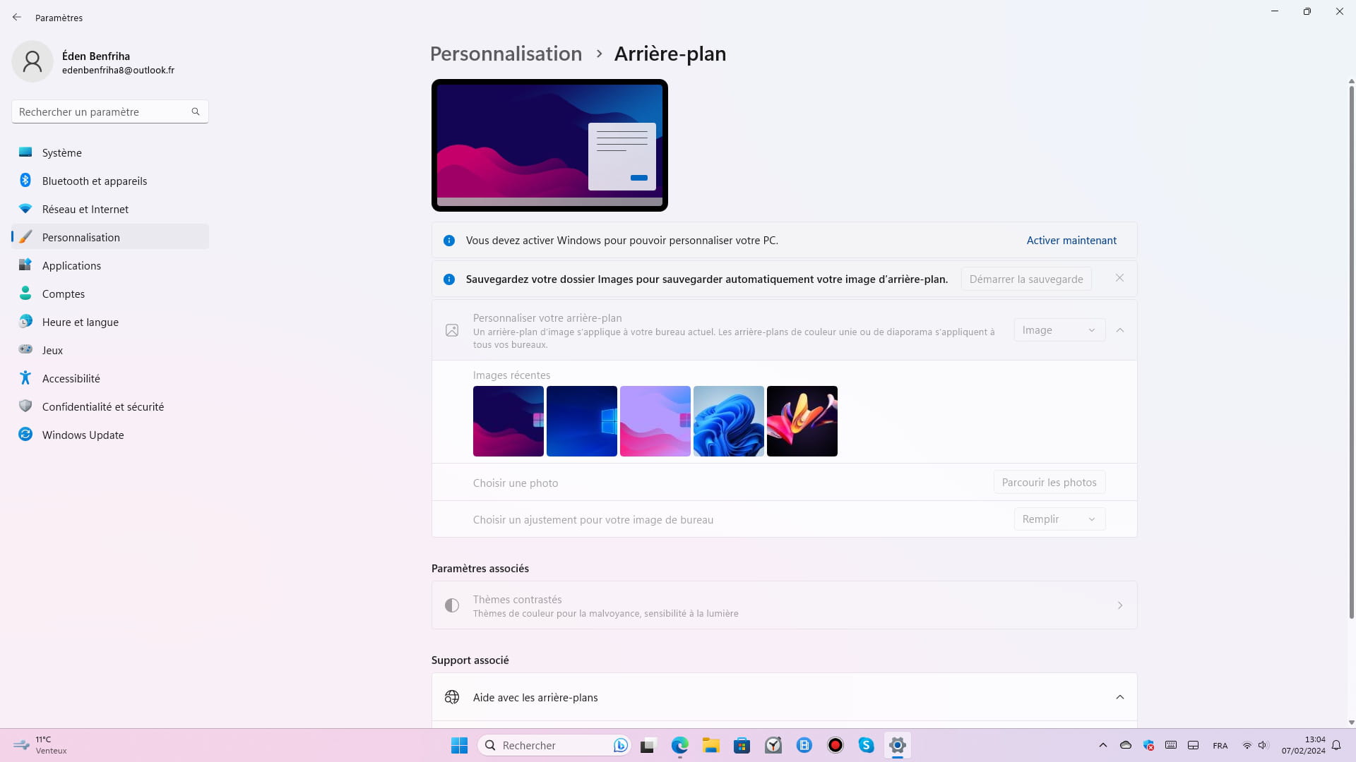Open Réseau et Internet settings
Image resolution: width=1356 pixels, height=762 pixels.
tap(110, 209)
